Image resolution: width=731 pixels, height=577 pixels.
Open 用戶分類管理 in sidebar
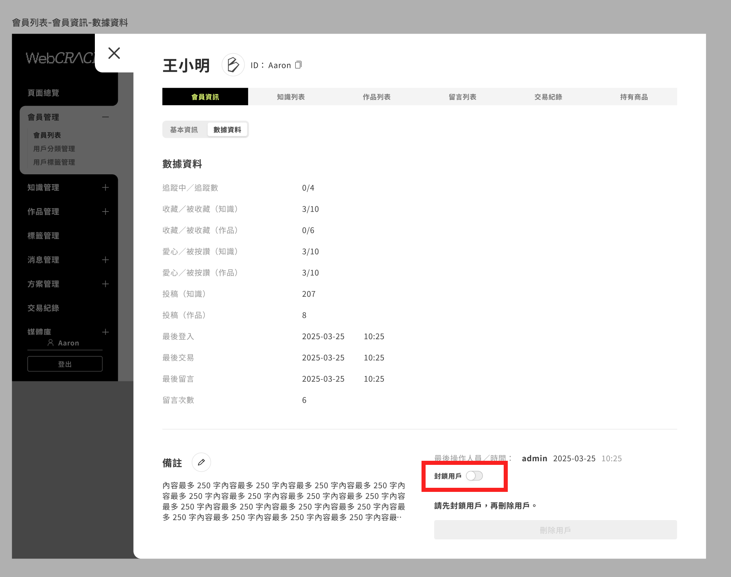tap(54, 149)
